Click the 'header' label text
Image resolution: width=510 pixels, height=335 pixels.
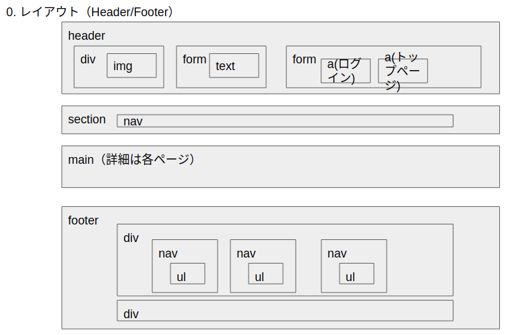pos(86,36)
